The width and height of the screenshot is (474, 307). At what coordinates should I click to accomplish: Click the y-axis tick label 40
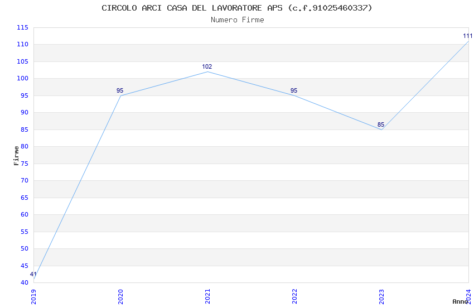24,283
